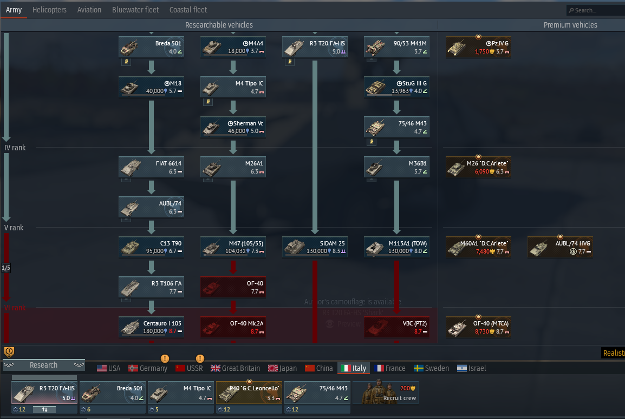This screenshot has height=419, width=625.
Task: Focus the vehicle Search field
Action: tap(596, 10)
